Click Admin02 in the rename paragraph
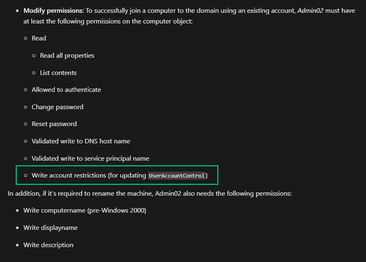 pyautogui.click(x=168, y=193)
